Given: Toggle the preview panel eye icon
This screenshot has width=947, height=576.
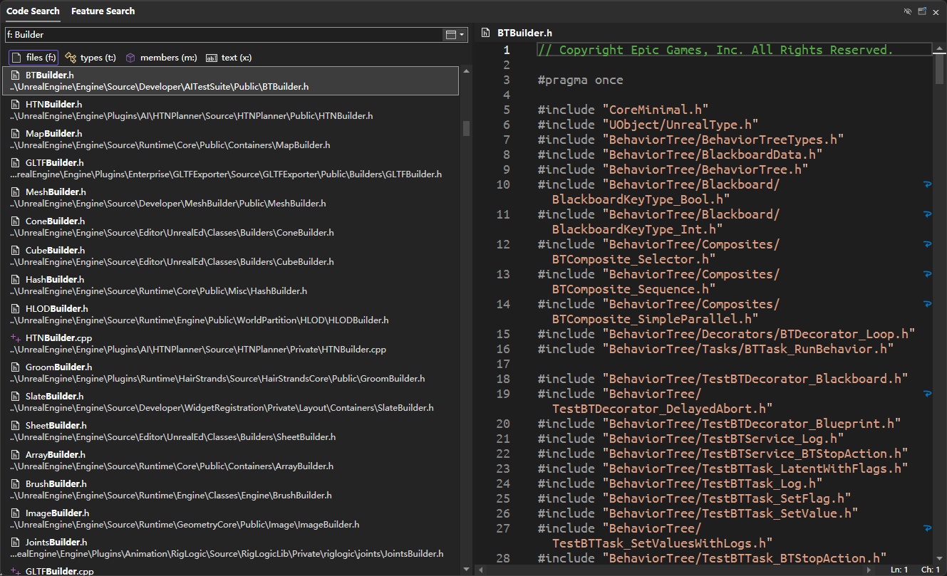Looking at the screenshot, I should (x=907, y=11).
